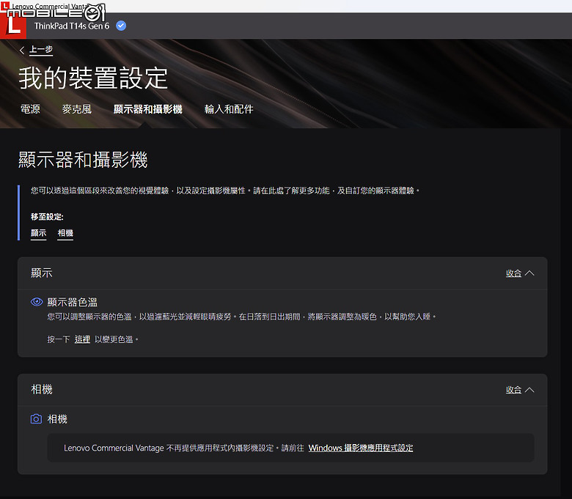The width and height of the screenshot is (572, 499).
Task: Click the 相機 panel header title
Action: coord(42,389)
